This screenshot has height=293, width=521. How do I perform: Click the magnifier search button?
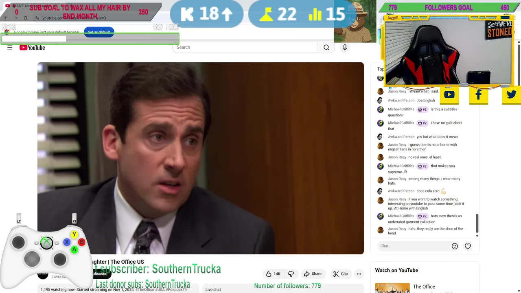tap(326, 48)
